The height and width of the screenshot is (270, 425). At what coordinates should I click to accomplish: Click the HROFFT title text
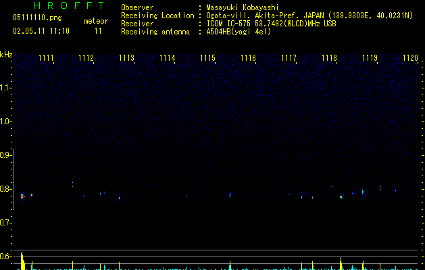pyautogui.click(x=70, y=5)
